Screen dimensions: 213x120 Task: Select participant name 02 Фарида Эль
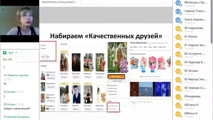[x=196, y=79]
